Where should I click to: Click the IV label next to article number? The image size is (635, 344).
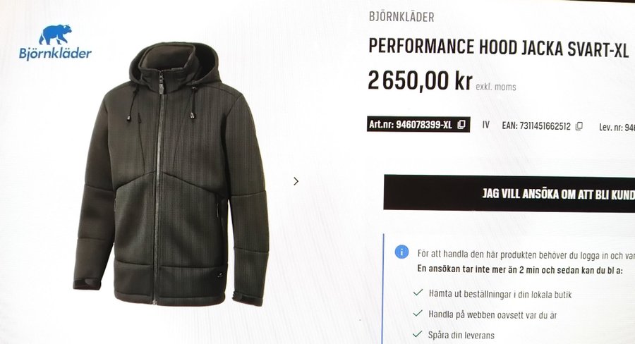point(486,125)
